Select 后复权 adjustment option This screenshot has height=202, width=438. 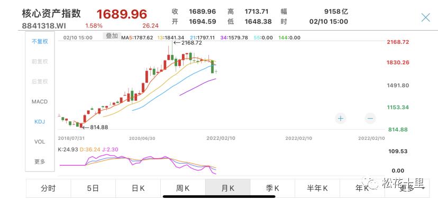point(40,82)
